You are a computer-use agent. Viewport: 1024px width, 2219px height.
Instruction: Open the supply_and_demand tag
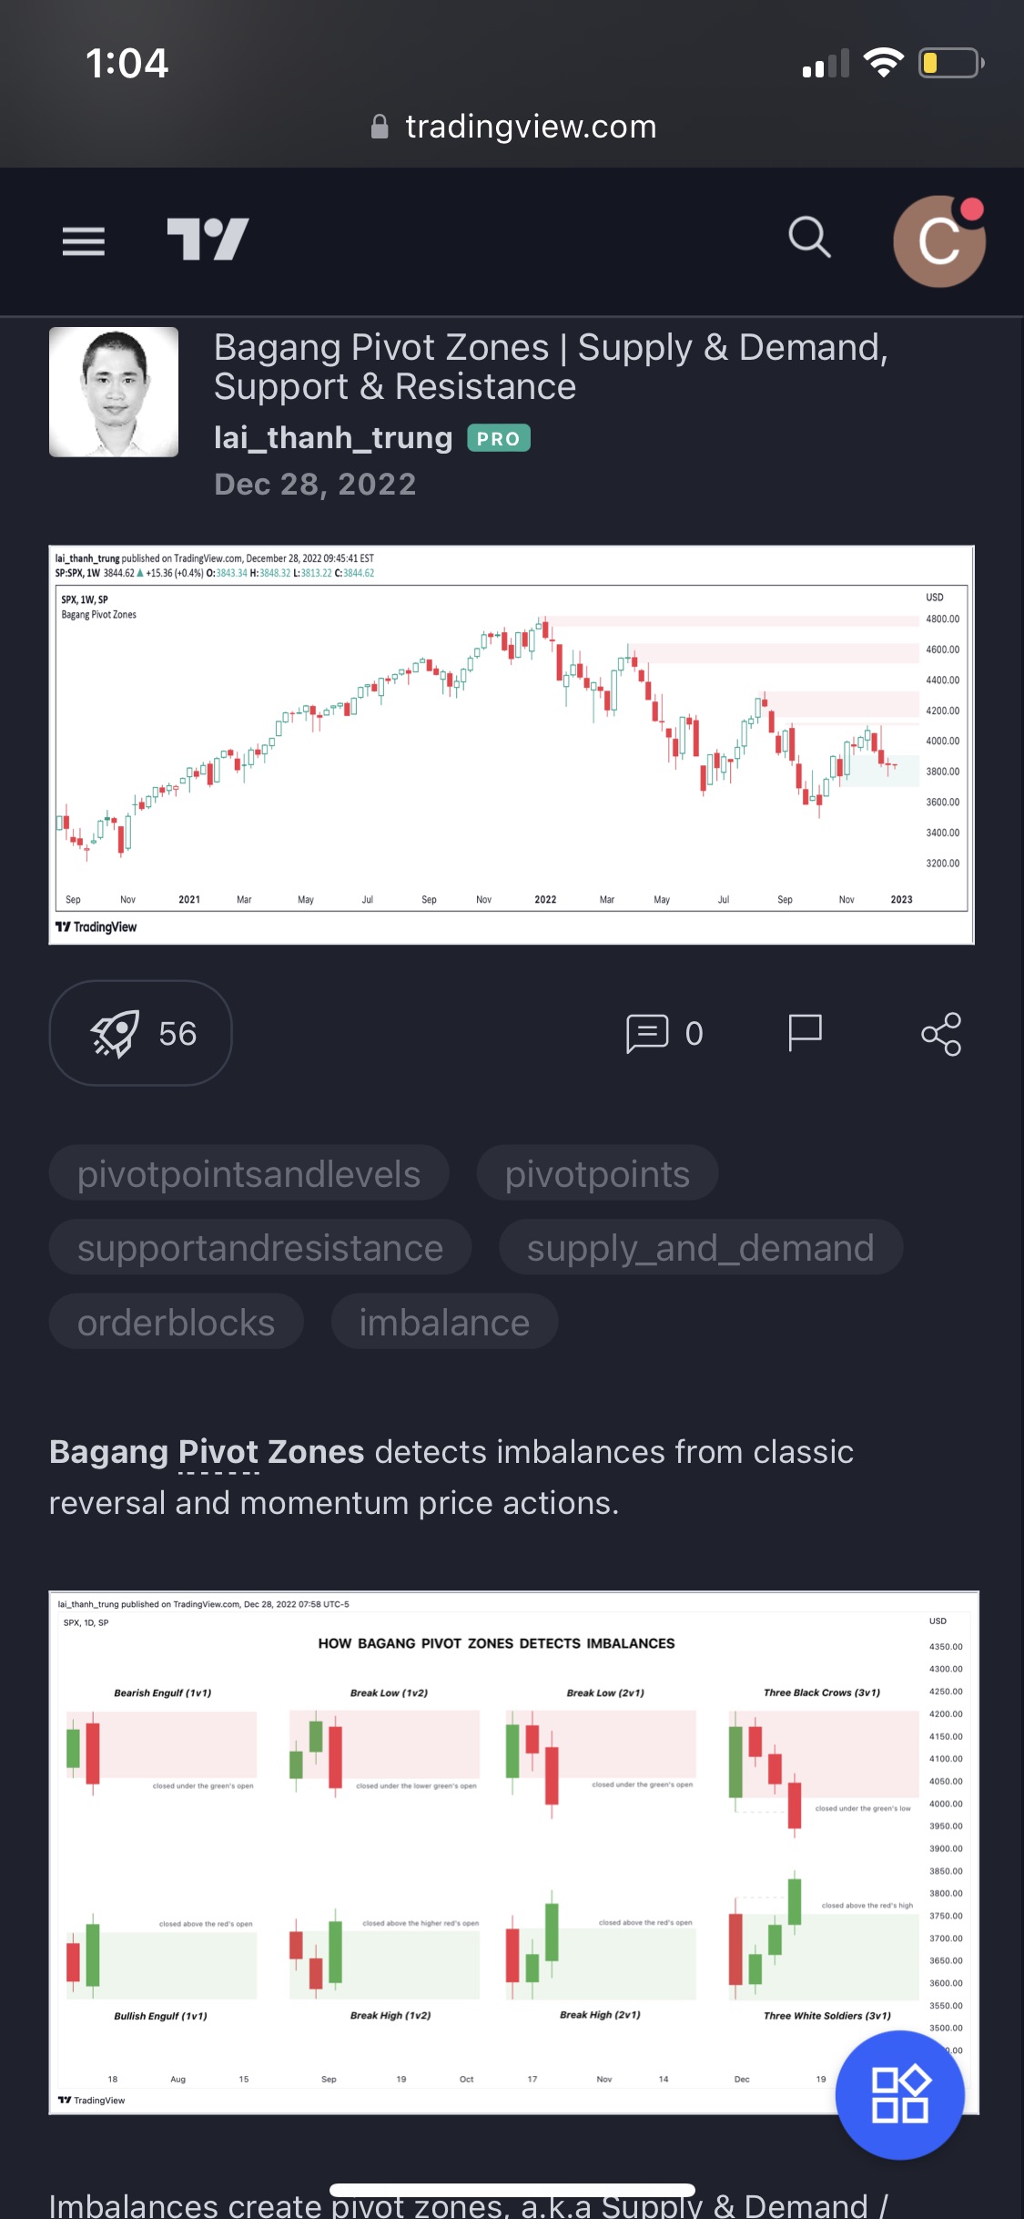coord(700,1248)
